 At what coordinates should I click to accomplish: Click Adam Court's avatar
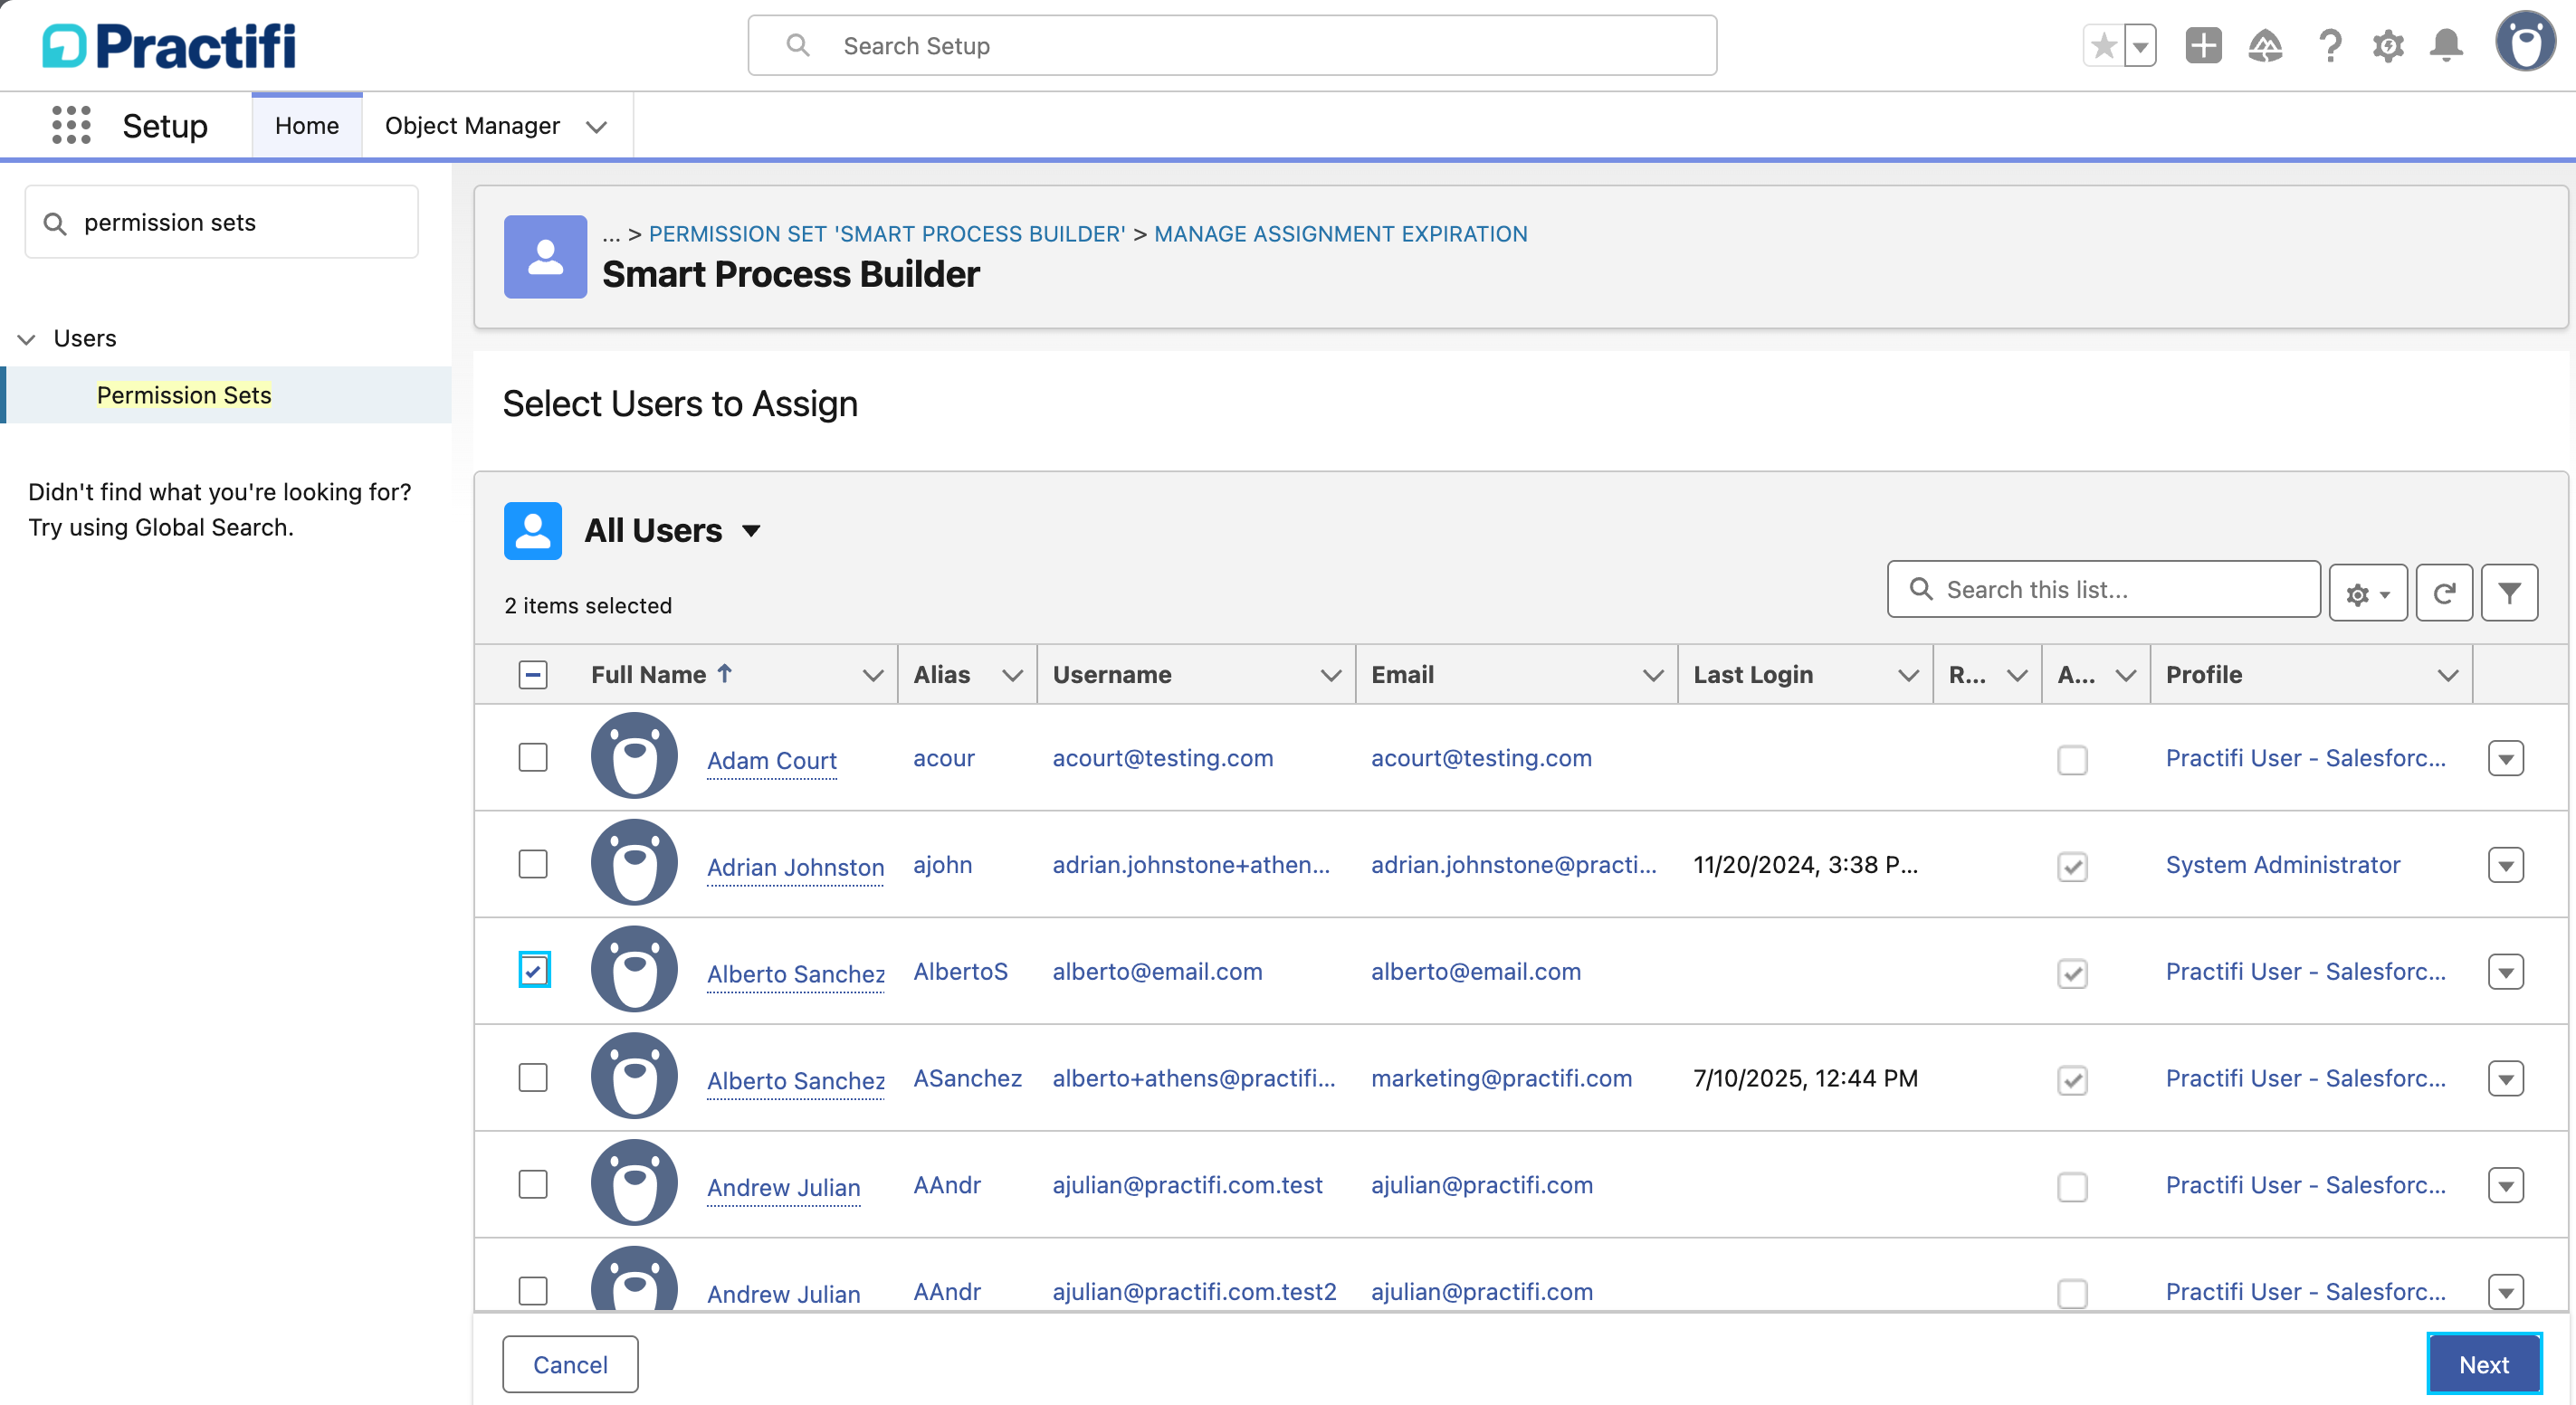click(x=634, y=755)
